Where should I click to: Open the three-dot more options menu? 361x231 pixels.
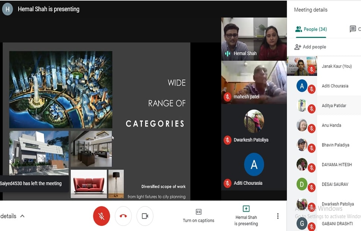tap(277, 216)
